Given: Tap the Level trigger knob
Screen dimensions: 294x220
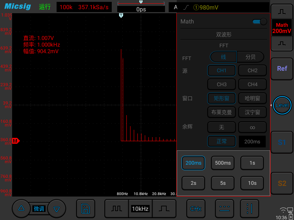Looking at the screenshot, I should pyautogui.click(x=282, y=105).
